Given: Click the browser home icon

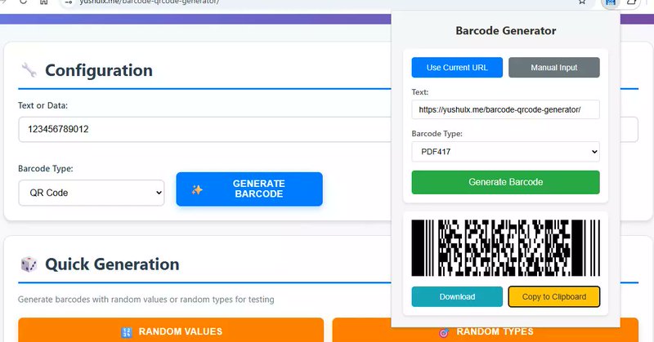Looking at the screenshot, I should coord(43,2).
